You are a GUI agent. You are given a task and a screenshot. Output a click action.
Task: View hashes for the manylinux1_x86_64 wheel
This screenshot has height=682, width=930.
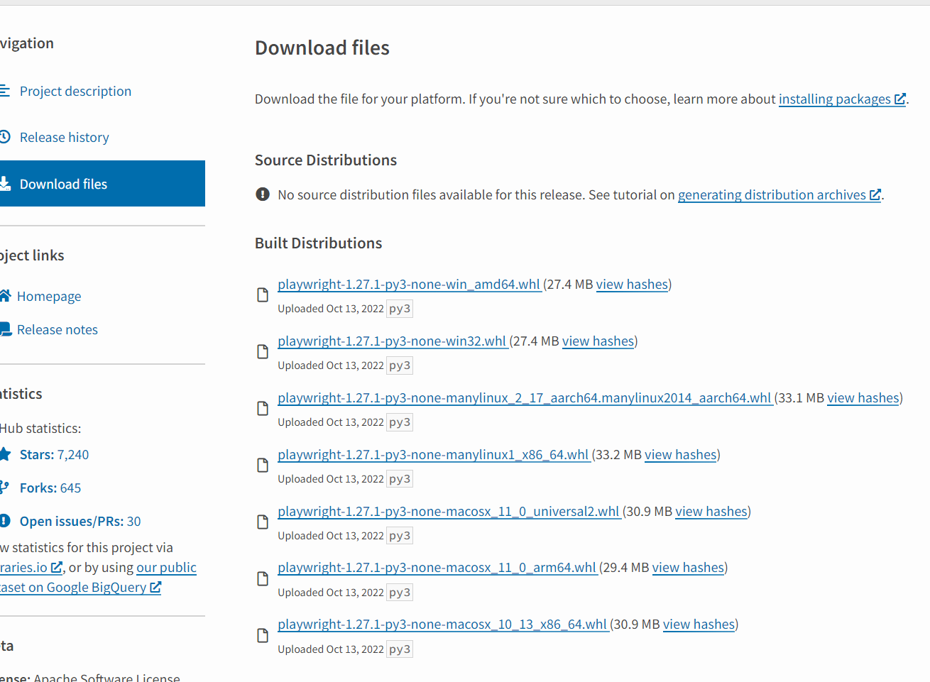tap(680, 454)
